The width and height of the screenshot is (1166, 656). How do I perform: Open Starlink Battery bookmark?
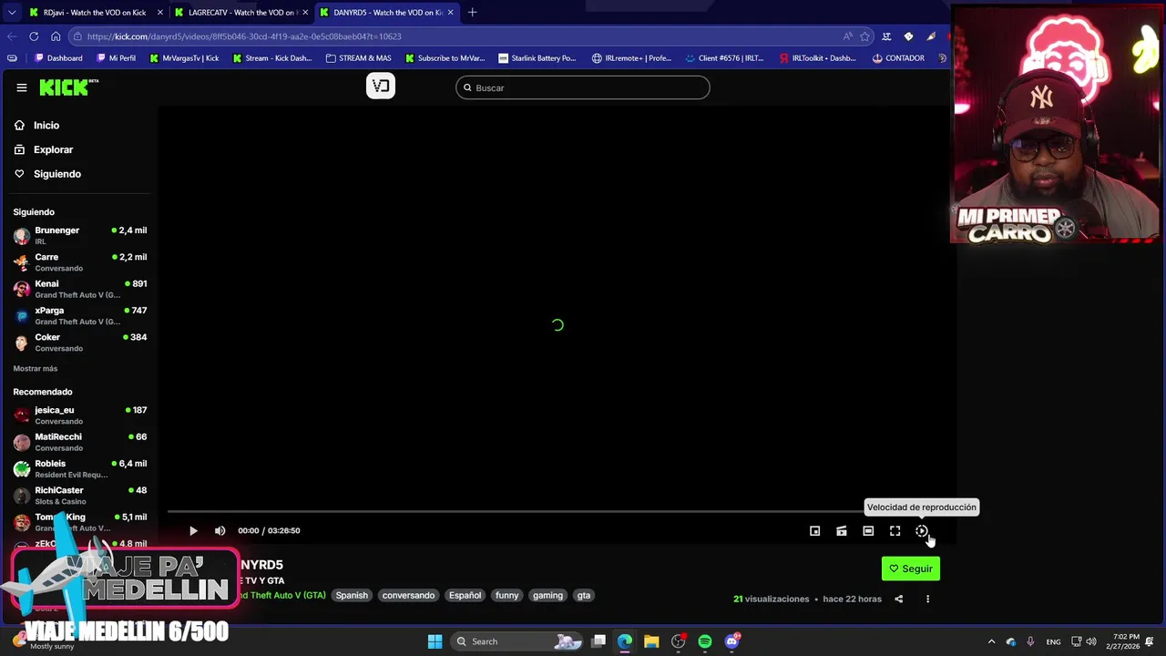[x=537, y=58]
